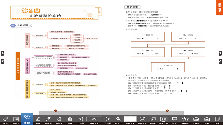Click the (1) 1895 年 timeline box

(x=148, y=37)
